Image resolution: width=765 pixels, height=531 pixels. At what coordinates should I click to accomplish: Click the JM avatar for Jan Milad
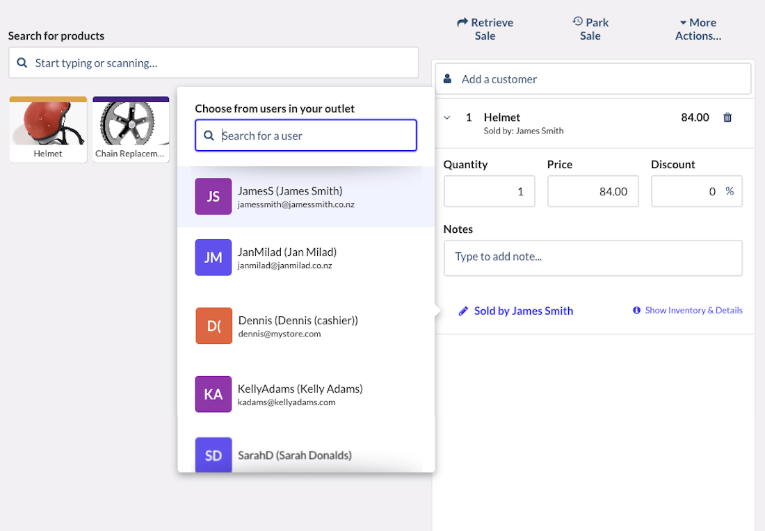[x=213, y=258]
